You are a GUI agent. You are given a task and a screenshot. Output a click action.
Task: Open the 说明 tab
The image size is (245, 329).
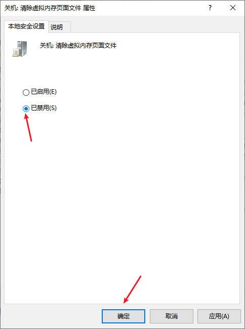tap(57, 27)
